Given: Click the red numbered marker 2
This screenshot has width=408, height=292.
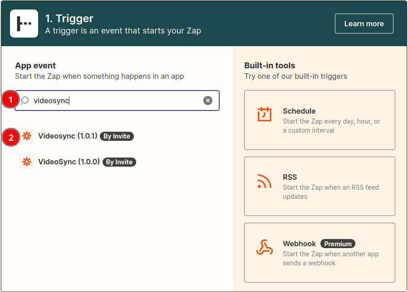Looking at the screenshot, I should click(x=10, y=137).
